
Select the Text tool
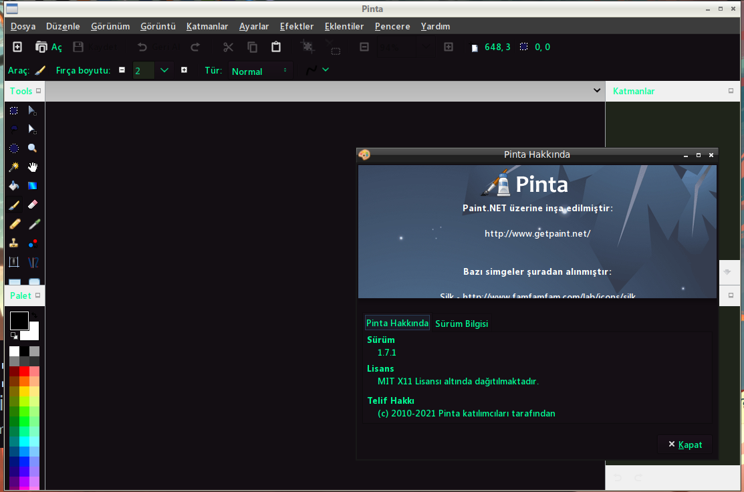(x=14, y=262)
